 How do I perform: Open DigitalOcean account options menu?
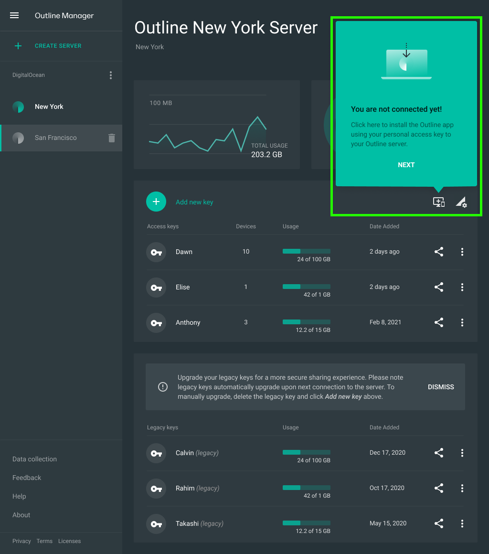(x=111, y=75)
